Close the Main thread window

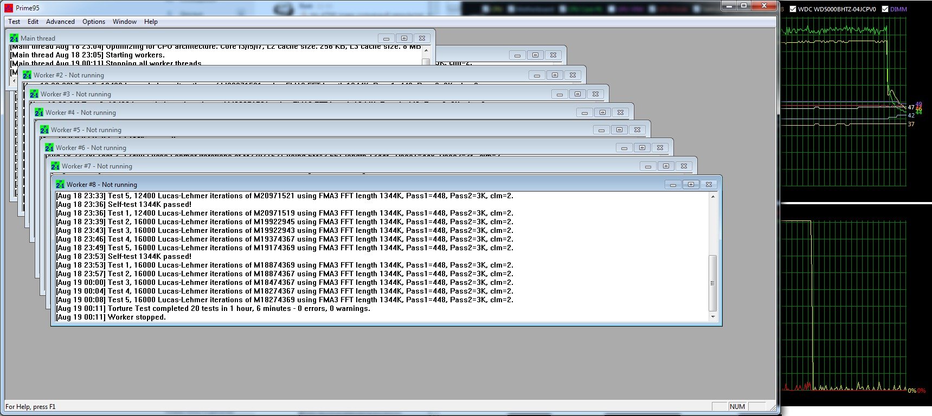pos(422,38)
